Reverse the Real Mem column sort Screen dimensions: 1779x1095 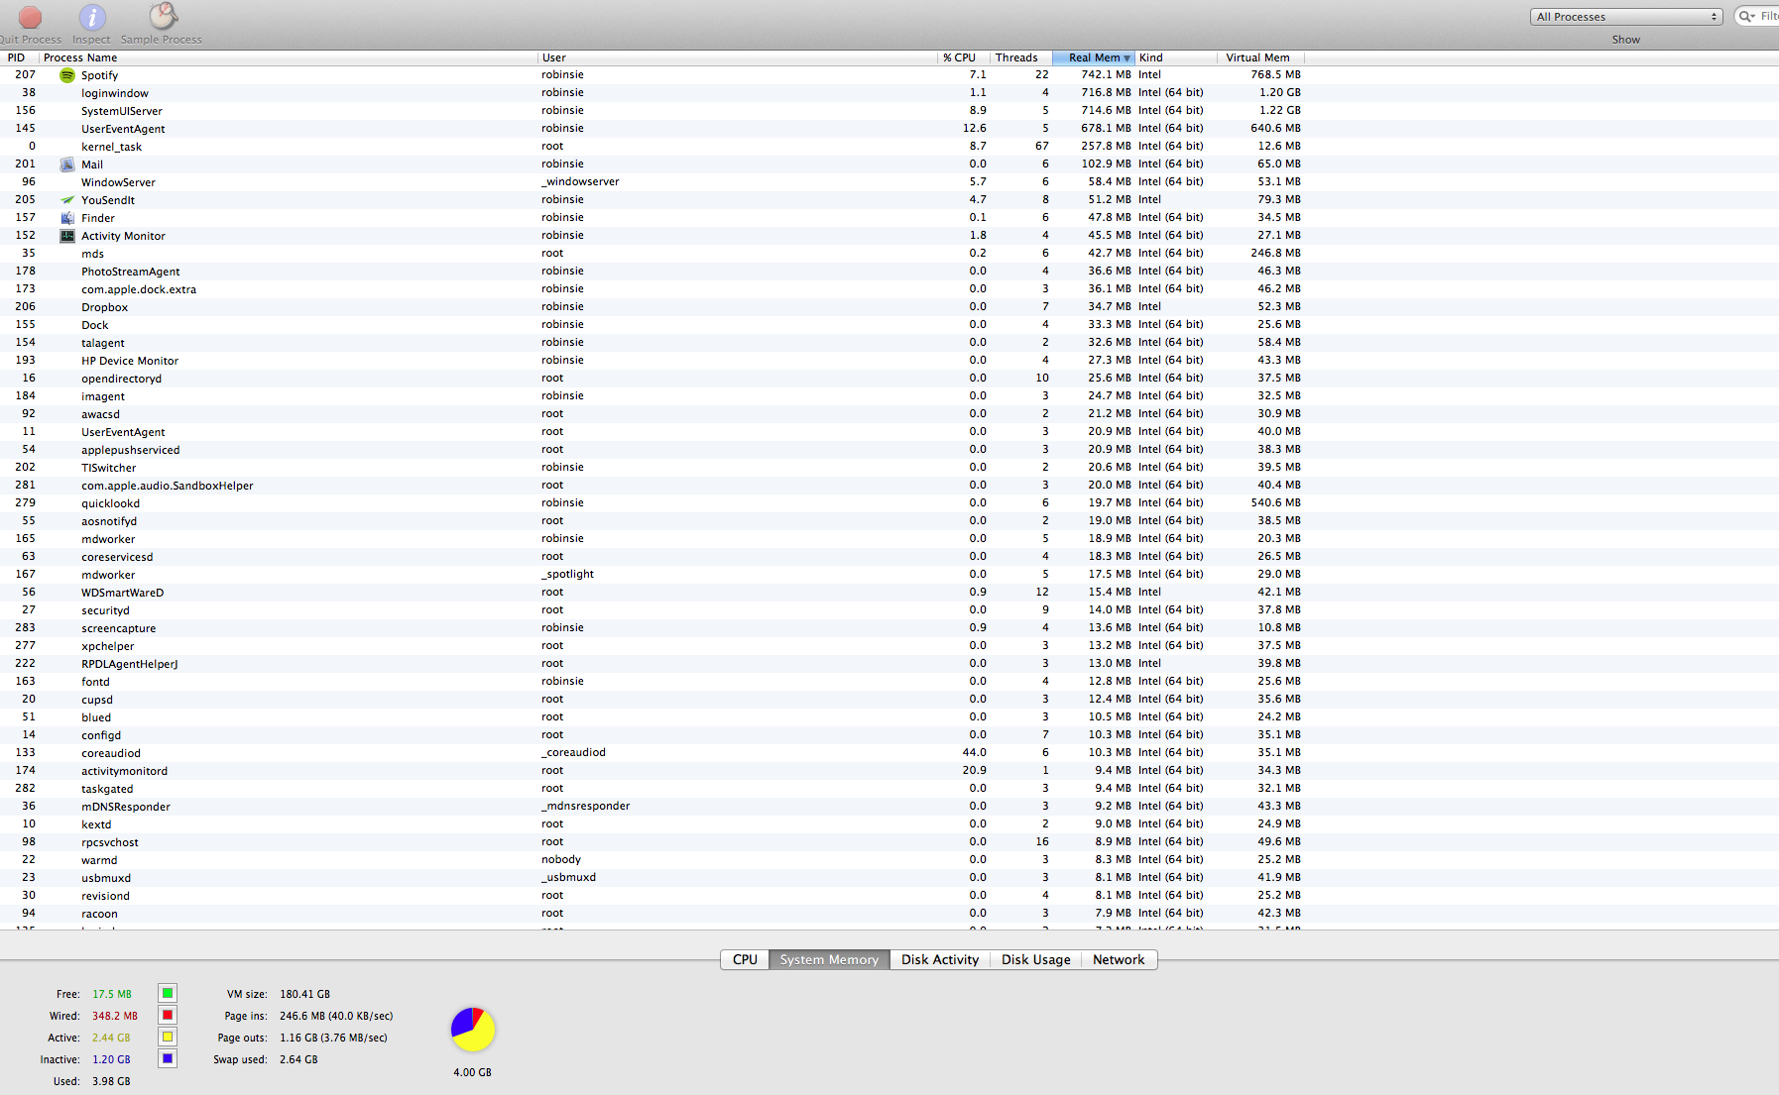1094,57
